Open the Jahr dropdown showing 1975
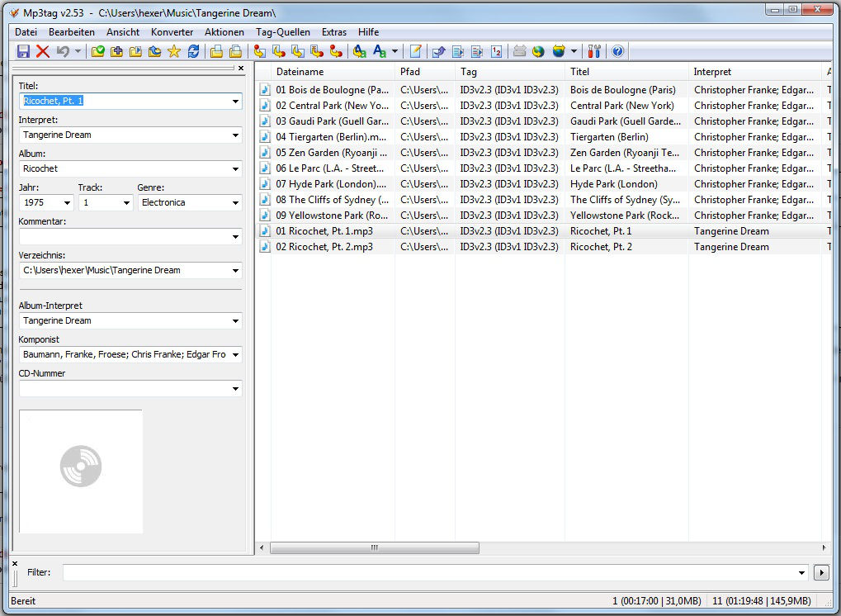 tap(66, 202)
